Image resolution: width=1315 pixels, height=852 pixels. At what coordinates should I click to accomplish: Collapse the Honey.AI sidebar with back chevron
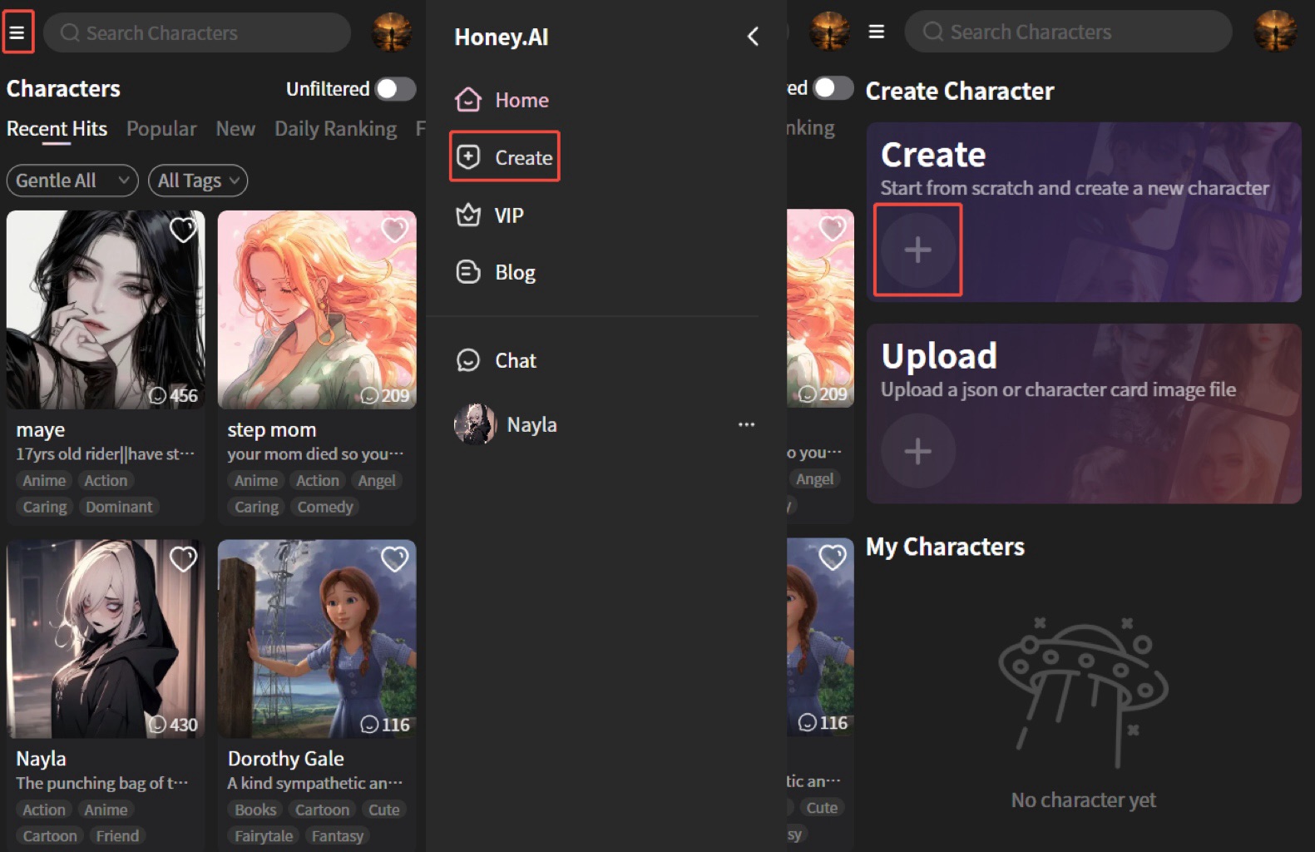(753, 37)
